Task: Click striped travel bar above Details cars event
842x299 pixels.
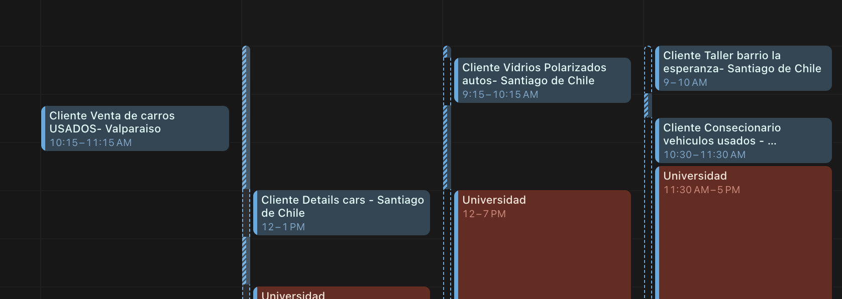Action: (x=246, y=118)
